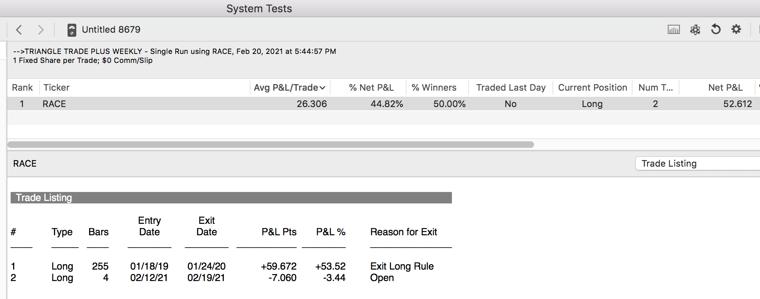Viewport: 760px width, 299px height.
Task: Open settings with the gear icon
Action: coord(736,29)
